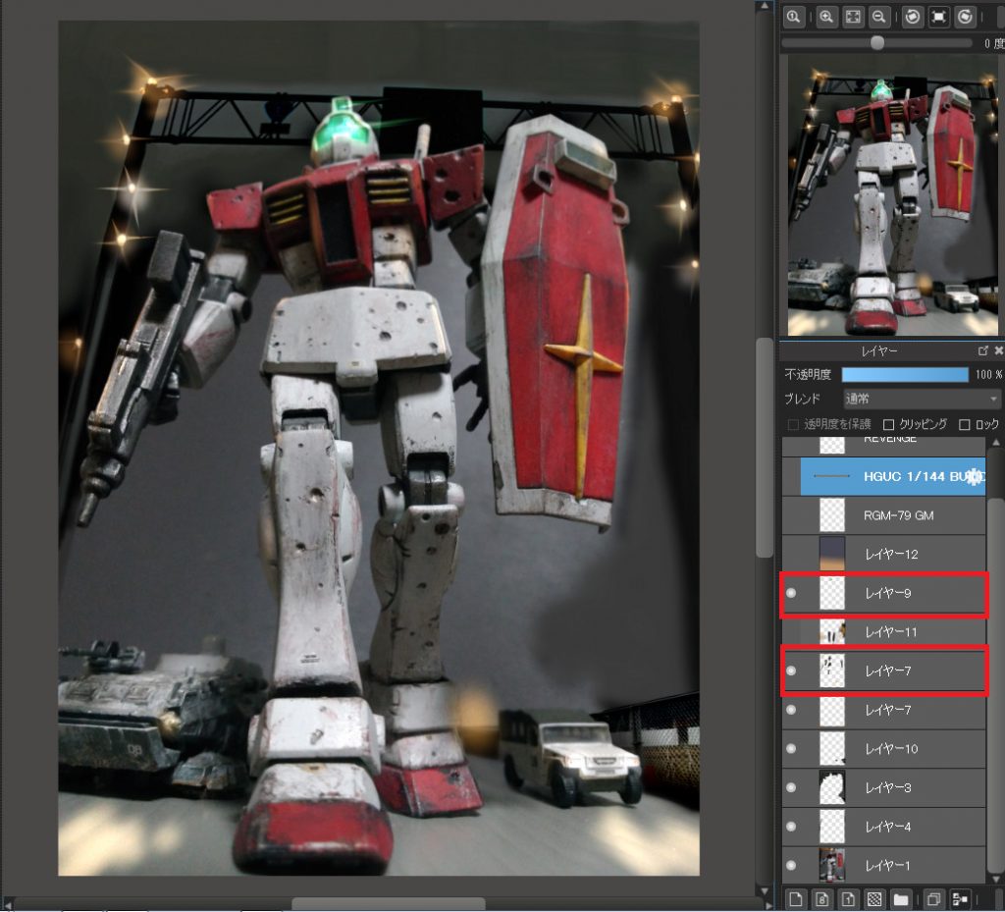1005x912 pixels.
Task: Add a new 8-bit layer
Action: pyautogui.click(x=821, y=898)
